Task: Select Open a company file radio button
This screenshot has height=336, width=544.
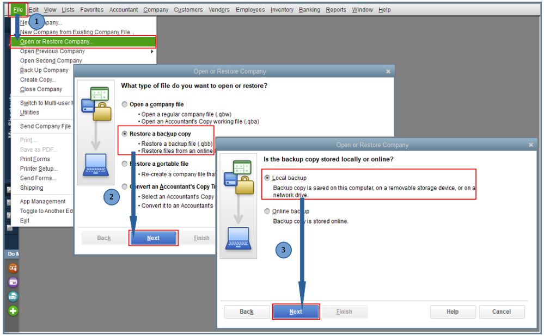Action: click(x=125, y=104)
